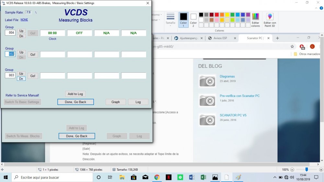Open Excel from taskbar
Viewport: 324px width, 182px height.
[203, 177]
